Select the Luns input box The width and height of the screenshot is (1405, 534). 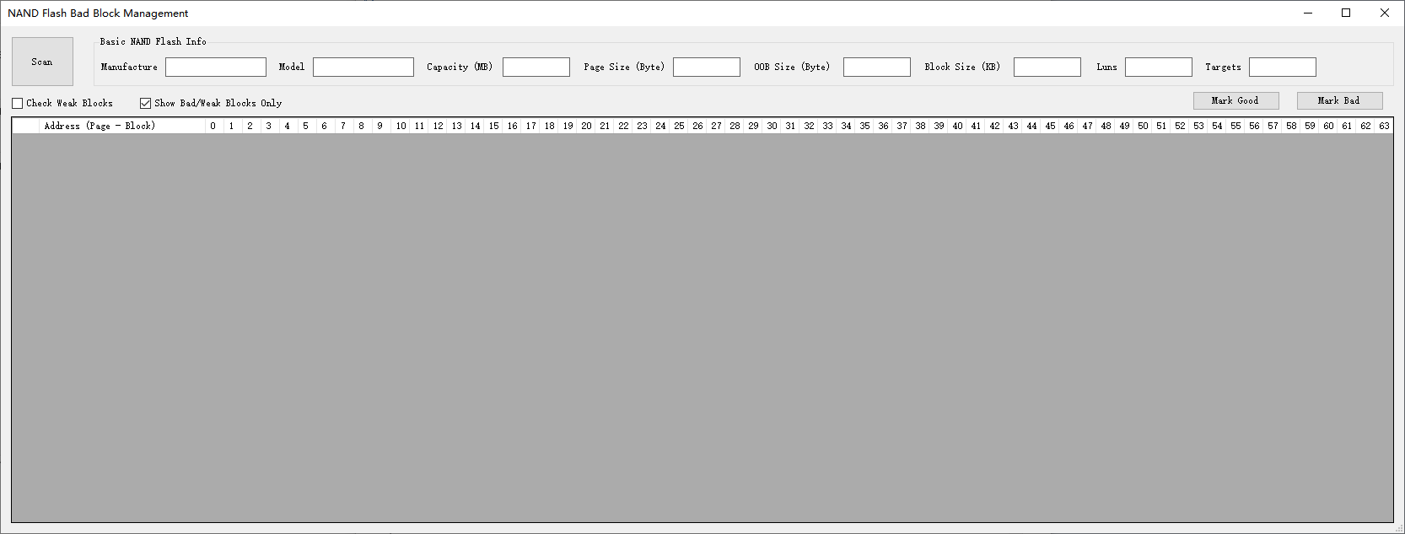[1158, 67]
